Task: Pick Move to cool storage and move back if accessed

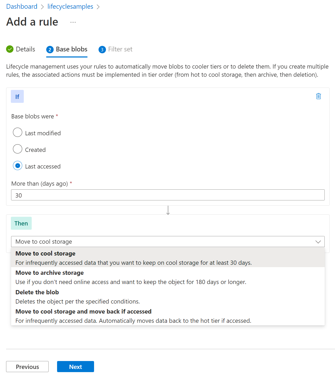Action: click(83, 311)
